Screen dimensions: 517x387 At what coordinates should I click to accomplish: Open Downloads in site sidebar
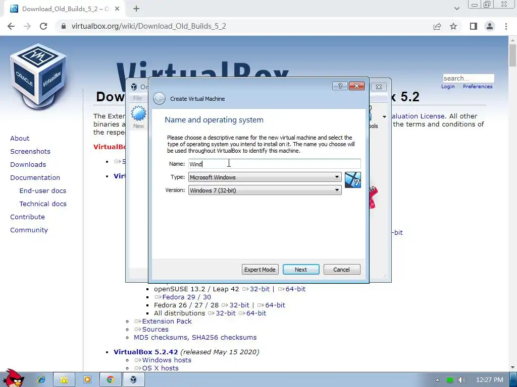coord(28,165)
